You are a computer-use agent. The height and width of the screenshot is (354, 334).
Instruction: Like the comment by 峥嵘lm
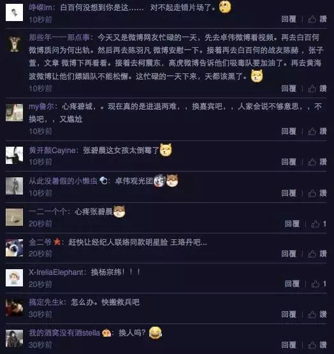click(317, 19)
